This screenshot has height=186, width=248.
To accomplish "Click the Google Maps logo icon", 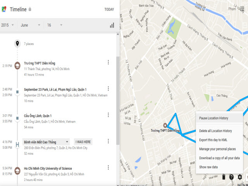I will (4, 9).
